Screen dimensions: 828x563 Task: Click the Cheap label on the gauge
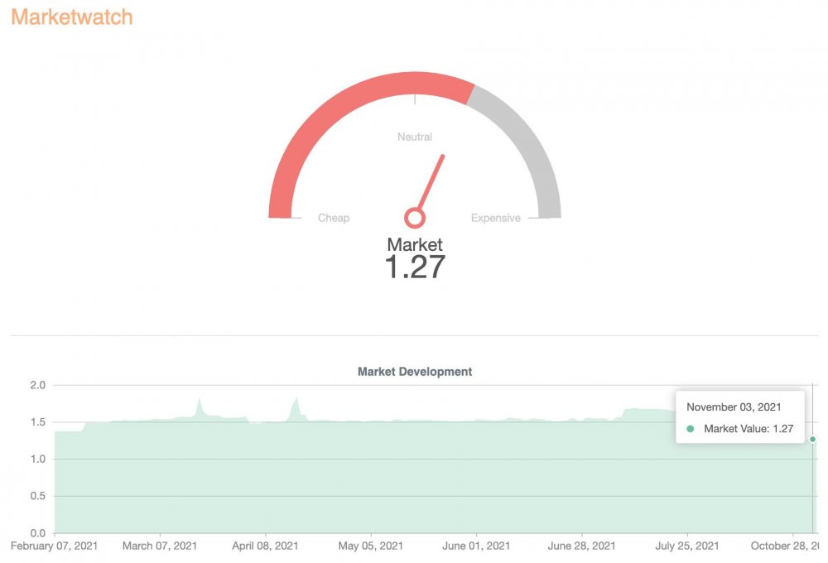333,218
